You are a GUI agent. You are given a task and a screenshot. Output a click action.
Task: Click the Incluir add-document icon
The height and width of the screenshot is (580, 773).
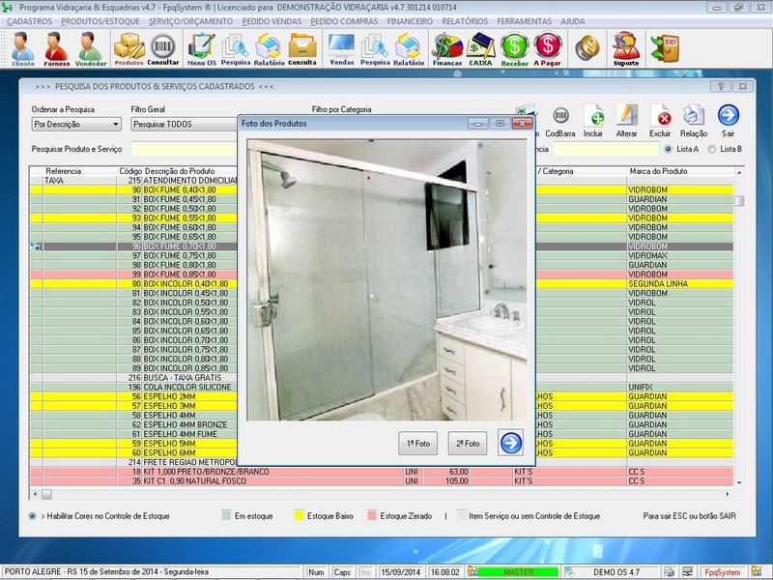[593, 121]
